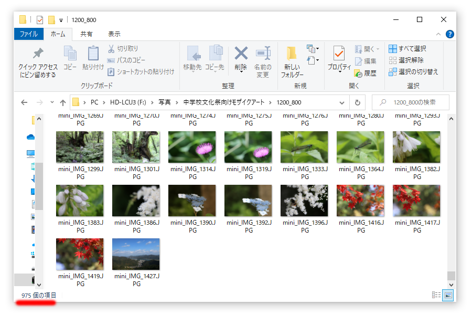Switch to the 表示 tab
Viewport: 472px width, 315px height.
tap(114, 34)
